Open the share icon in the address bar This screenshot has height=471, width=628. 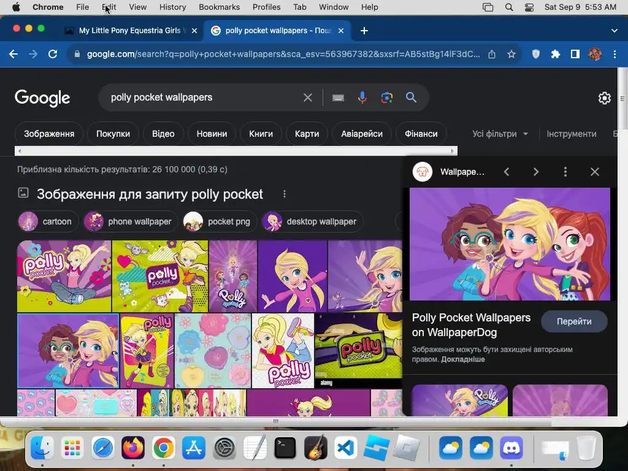[492, 54]
